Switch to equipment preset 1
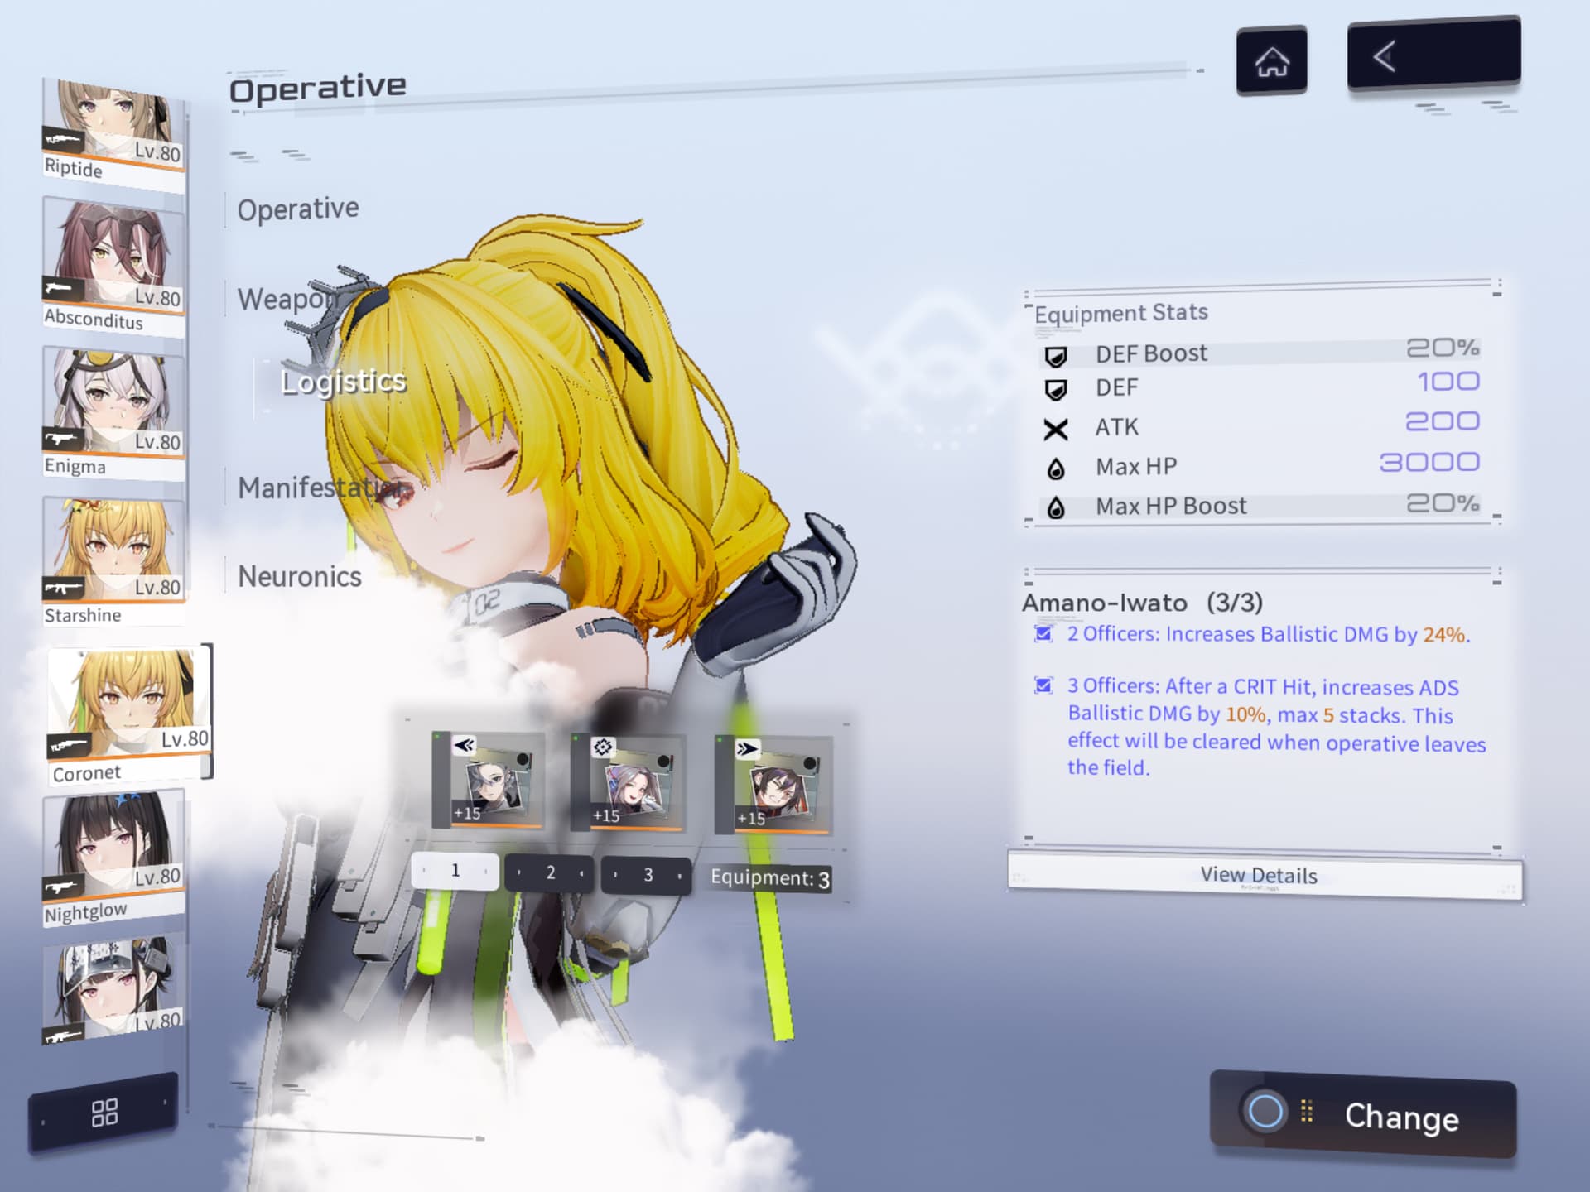This screenshot has height=1192, width=1590. 455,871
